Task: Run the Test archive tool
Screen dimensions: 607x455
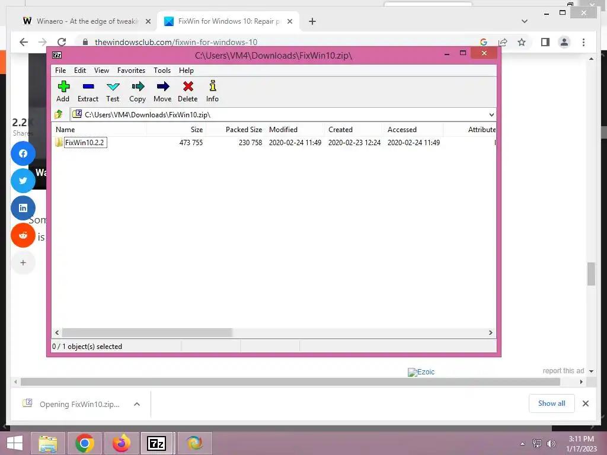Action: point(113,92)
